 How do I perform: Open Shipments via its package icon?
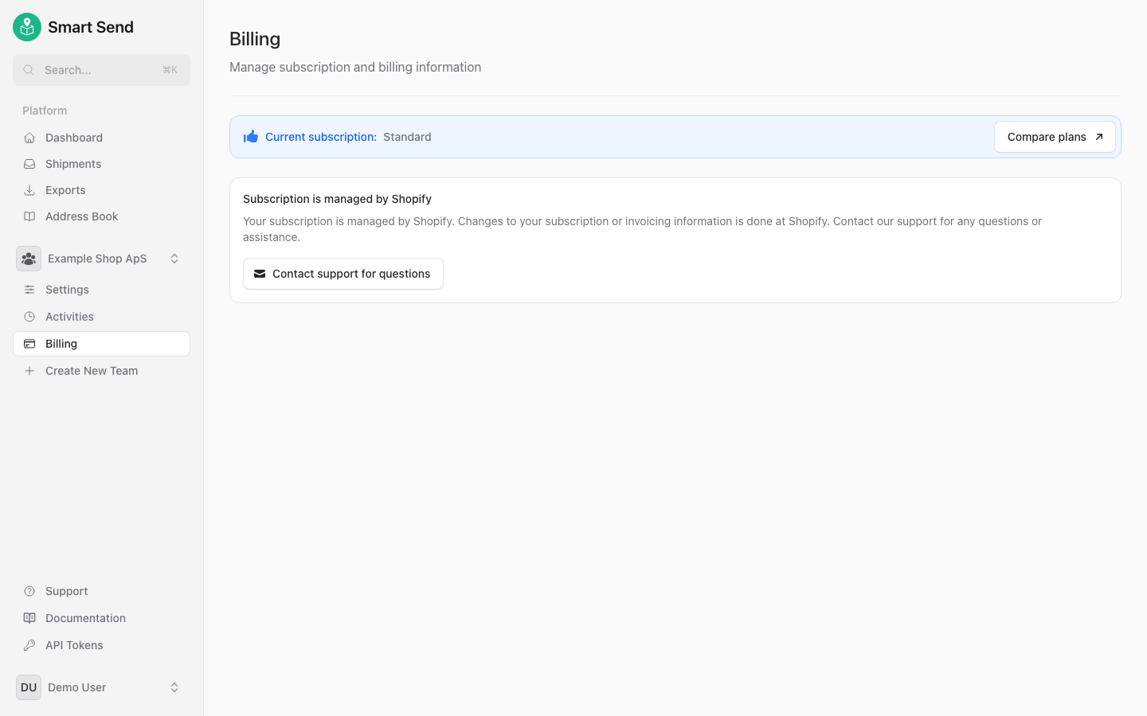coord(29,163)
